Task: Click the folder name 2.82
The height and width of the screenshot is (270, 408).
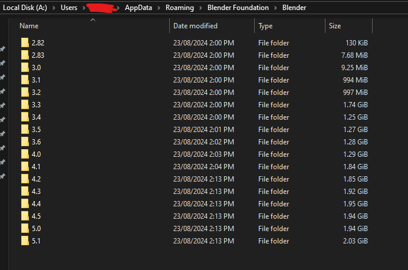Action: [x=38, y=42]
